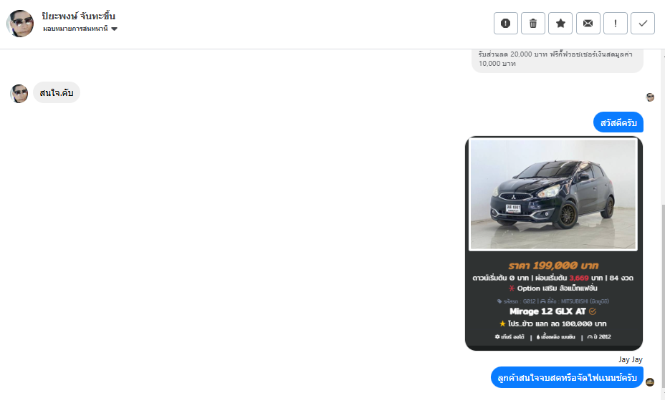665x403 pixels.
Task: Select the ลูกค้าสนใจจบสดหรือจัดไฟแนนซ์ครับ message bubble
Action: click(x=567, y=377)
